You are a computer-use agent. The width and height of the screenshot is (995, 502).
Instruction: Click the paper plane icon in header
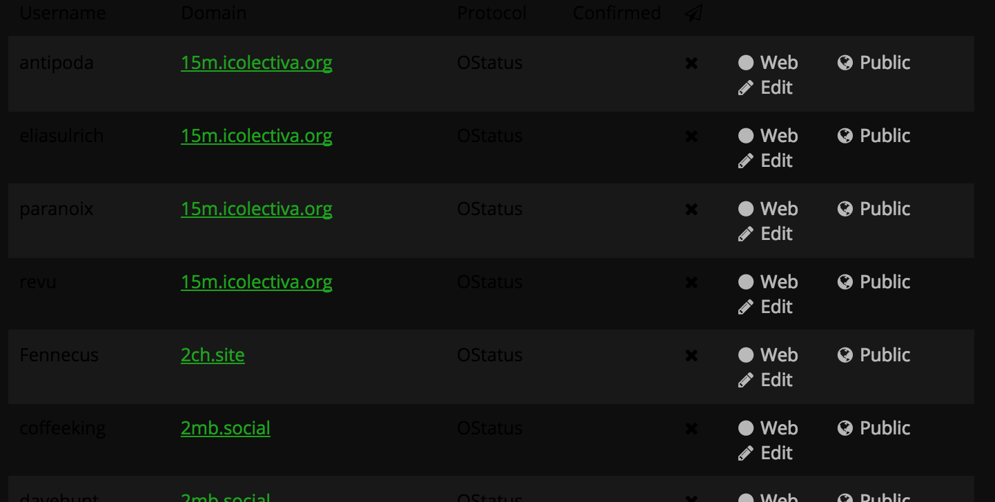pos(693,13)
